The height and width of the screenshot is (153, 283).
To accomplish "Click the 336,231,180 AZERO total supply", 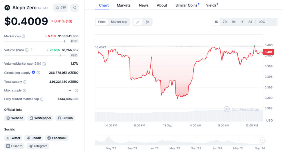I will [64, 82].
